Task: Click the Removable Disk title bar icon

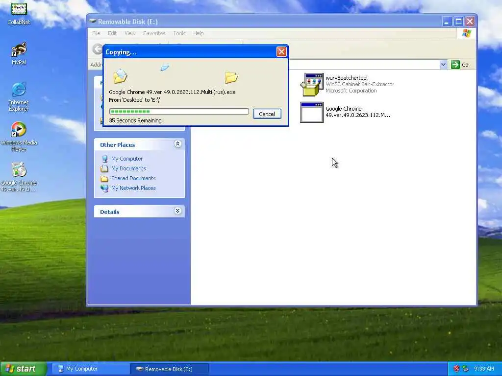Action: pyautogui.click(x=93, y=22)
